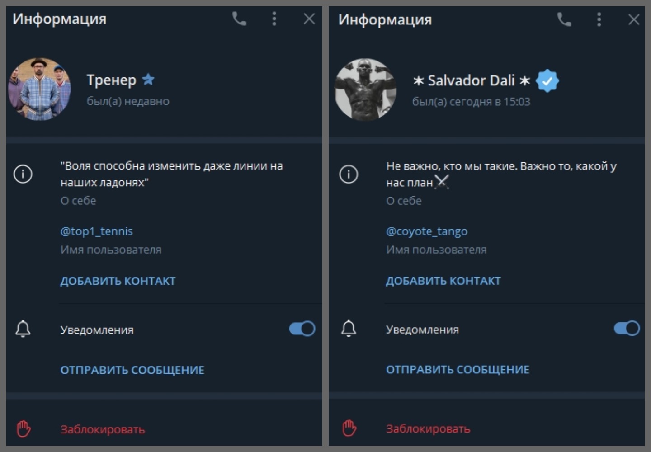The image size is (651, 452).
Task: Open the @coyote_tango username link
Action: click(x=427, y=231)
